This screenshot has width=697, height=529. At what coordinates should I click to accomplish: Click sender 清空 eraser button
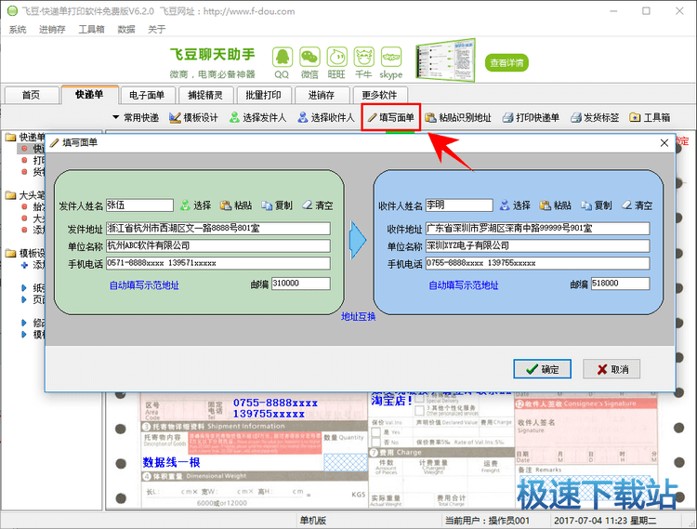(318, 205)
